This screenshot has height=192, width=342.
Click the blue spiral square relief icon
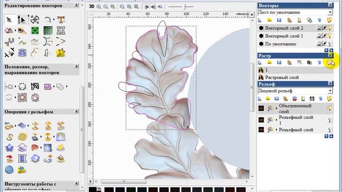(x=48, y=148)
